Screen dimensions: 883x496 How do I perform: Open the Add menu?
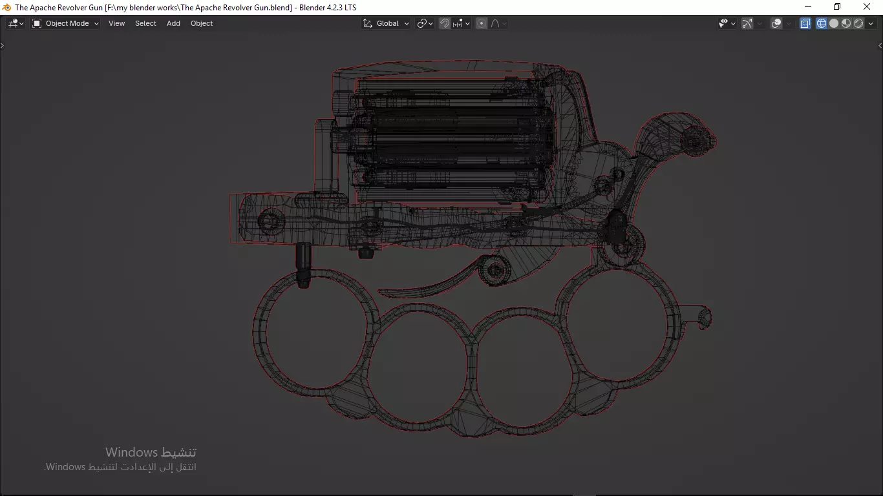pyautogui.click(x=173, y=23)
